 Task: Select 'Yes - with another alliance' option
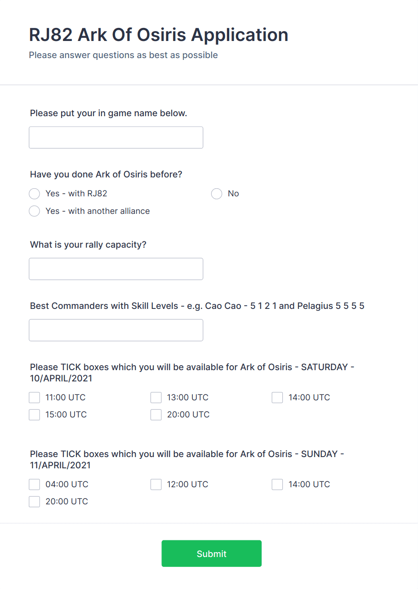tap(34, 211)
